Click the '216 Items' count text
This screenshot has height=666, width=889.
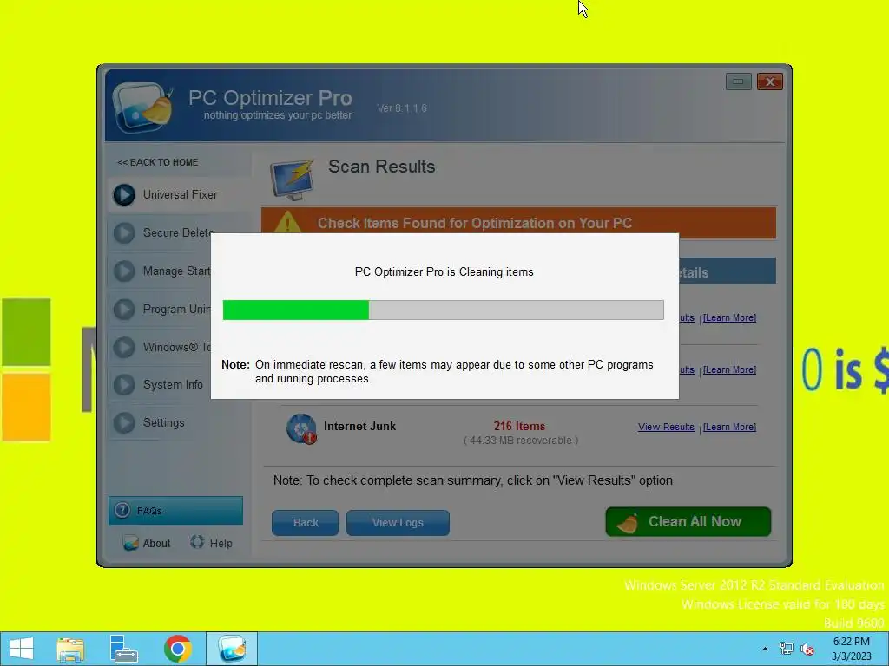(x=519, y=426)
